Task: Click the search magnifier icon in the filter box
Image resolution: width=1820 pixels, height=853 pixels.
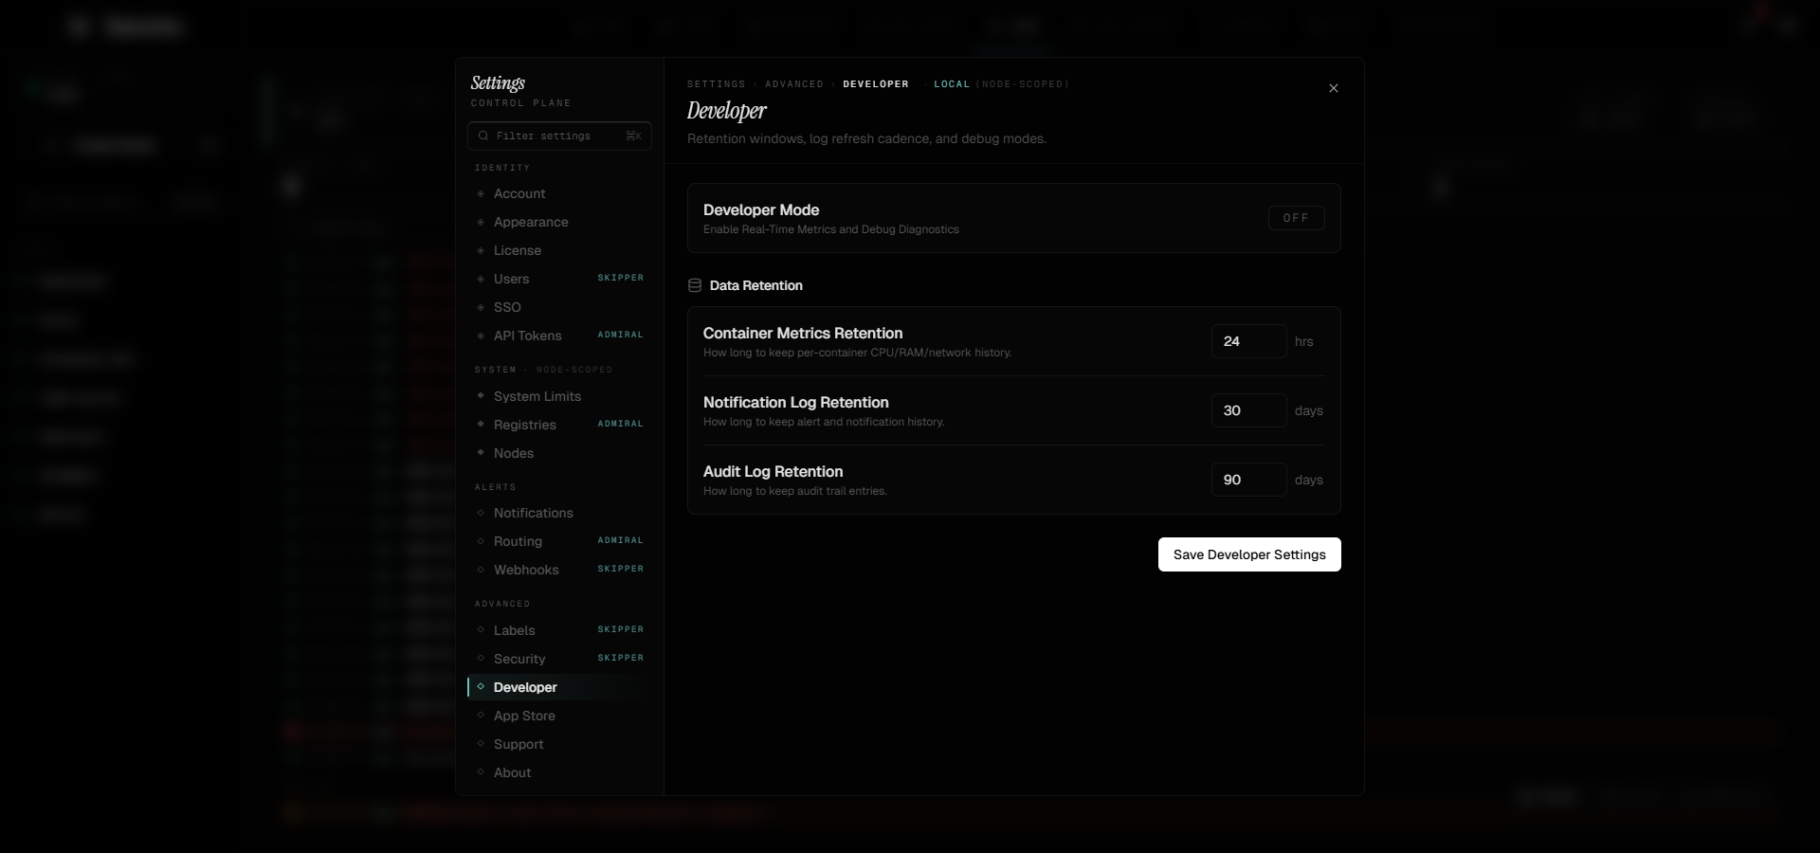Action: click(483, 136)
